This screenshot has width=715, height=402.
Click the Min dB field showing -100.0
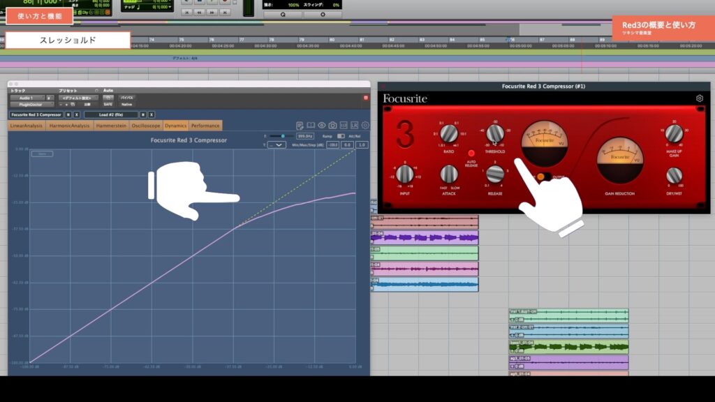tap(332, 145)
